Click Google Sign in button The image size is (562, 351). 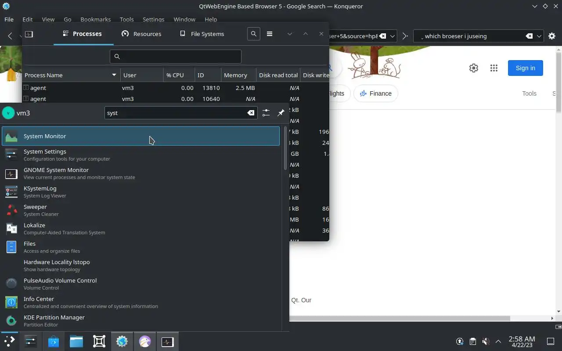tap(526, 68)
